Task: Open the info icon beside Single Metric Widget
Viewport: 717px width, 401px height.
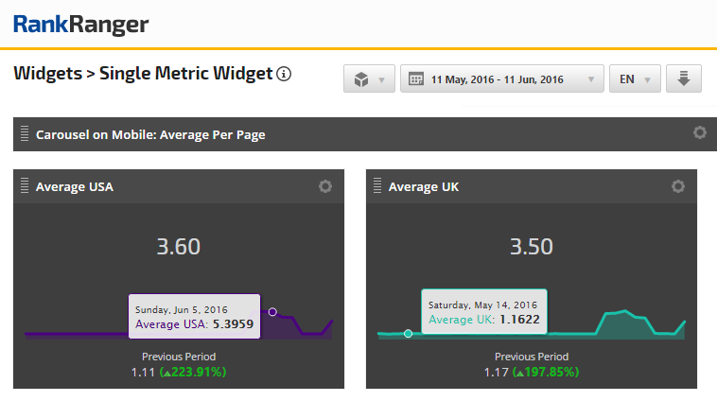Action: click(284, 73)
